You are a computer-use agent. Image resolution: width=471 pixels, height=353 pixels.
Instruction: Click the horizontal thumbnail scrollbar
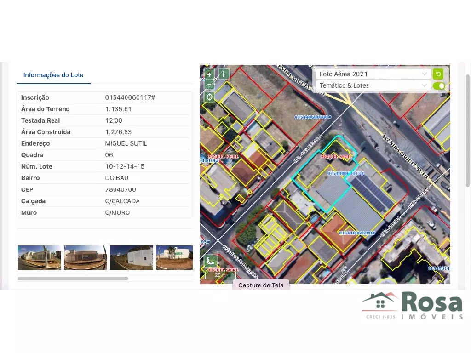click(x=73, y=279)
